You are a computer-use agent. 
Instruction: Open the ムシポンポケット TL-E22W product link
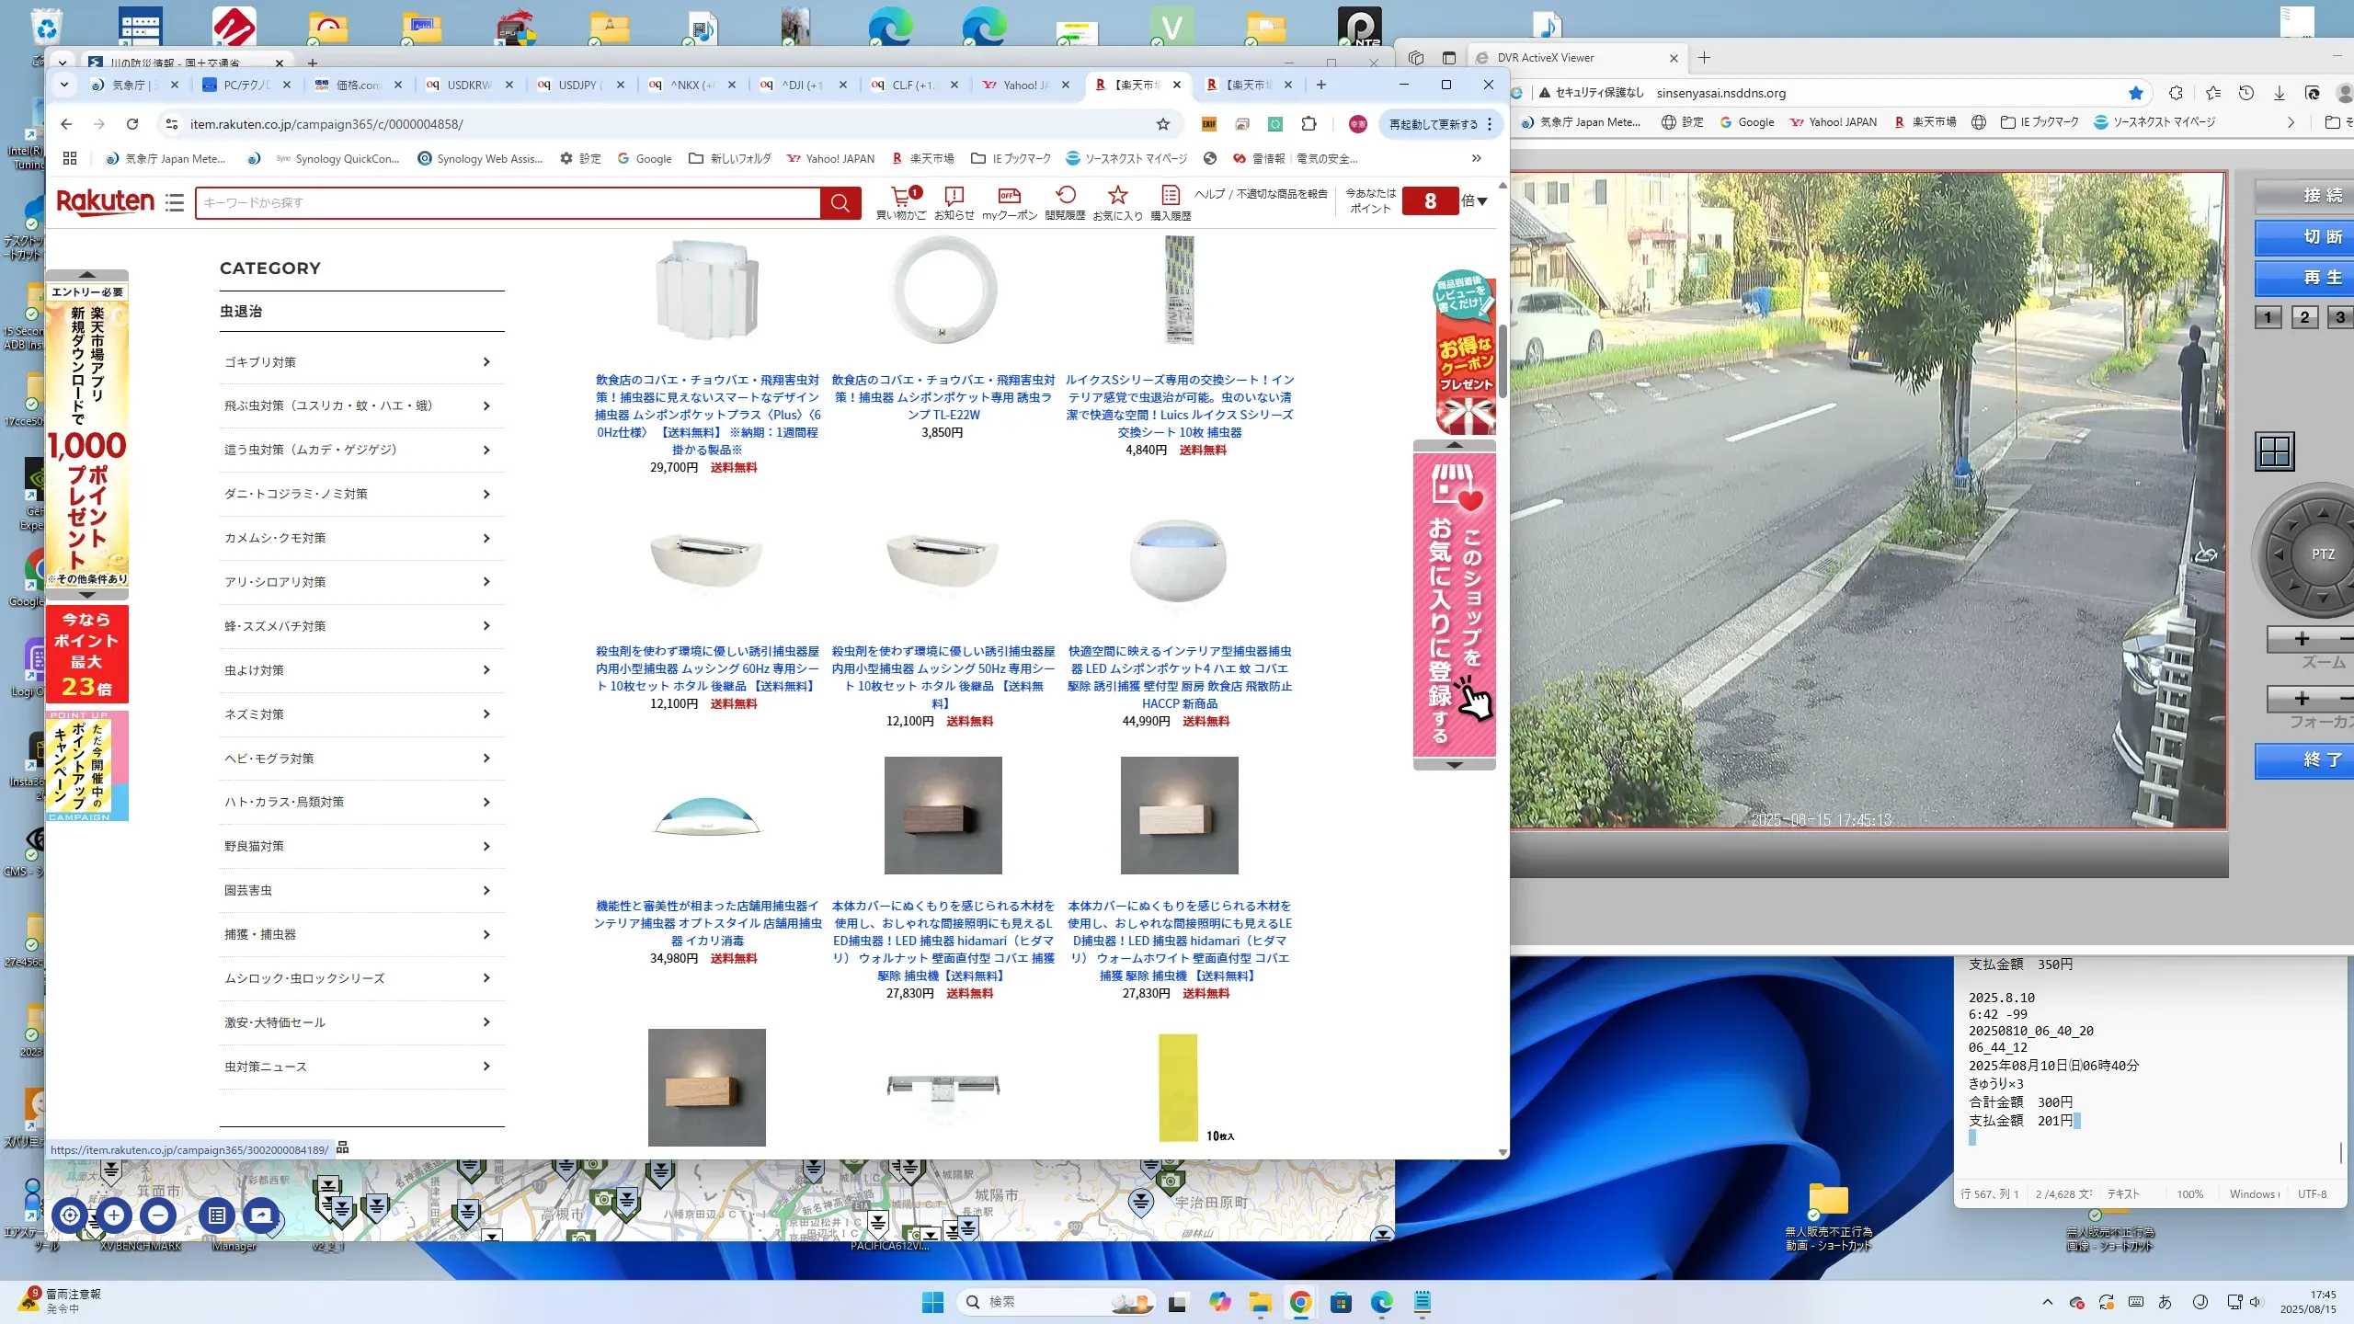click(x=943, y=397)
